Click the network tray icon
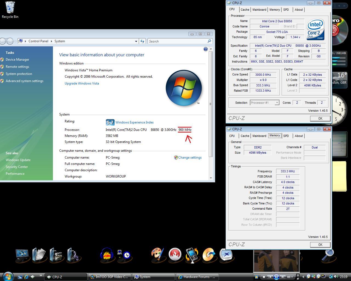The height and width of the screenshot is (281, 351). pos(331,277)
